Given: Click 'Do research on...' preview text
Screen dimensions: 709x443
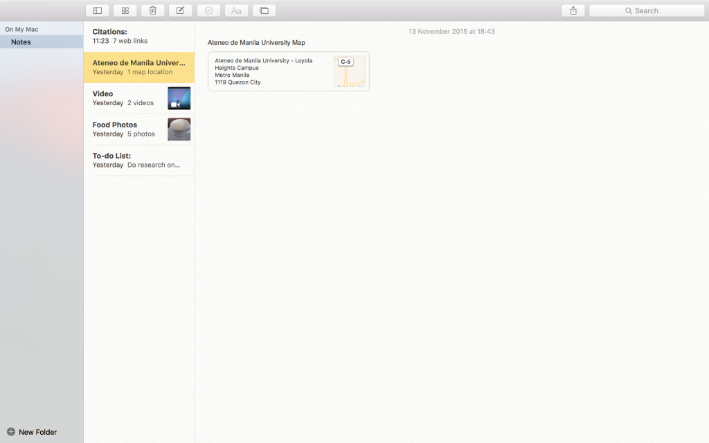Looking at the screenshot, I should (154, 165).
